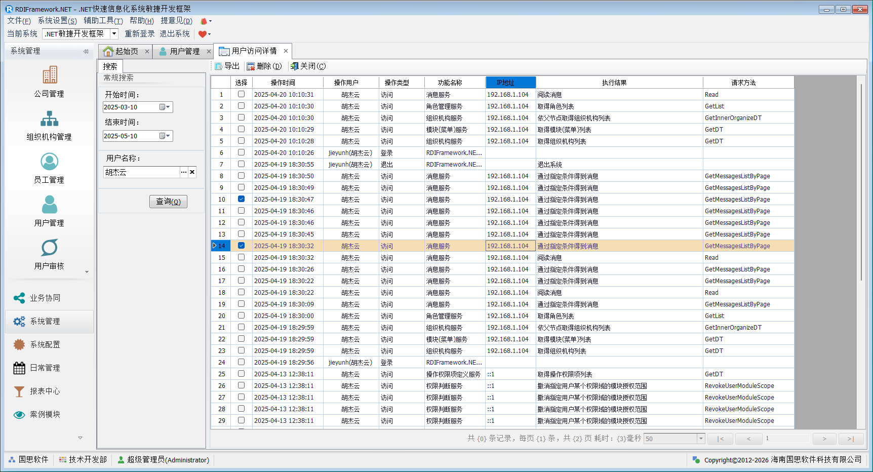Click the 删除 delete toolbar icon

click(251, 66)
